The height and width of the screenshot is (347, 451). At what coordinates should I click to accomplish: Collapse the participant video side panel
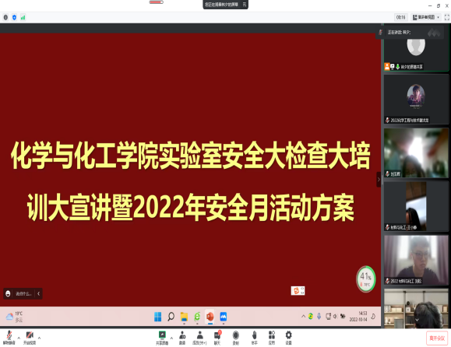click(x=379, y=180)
